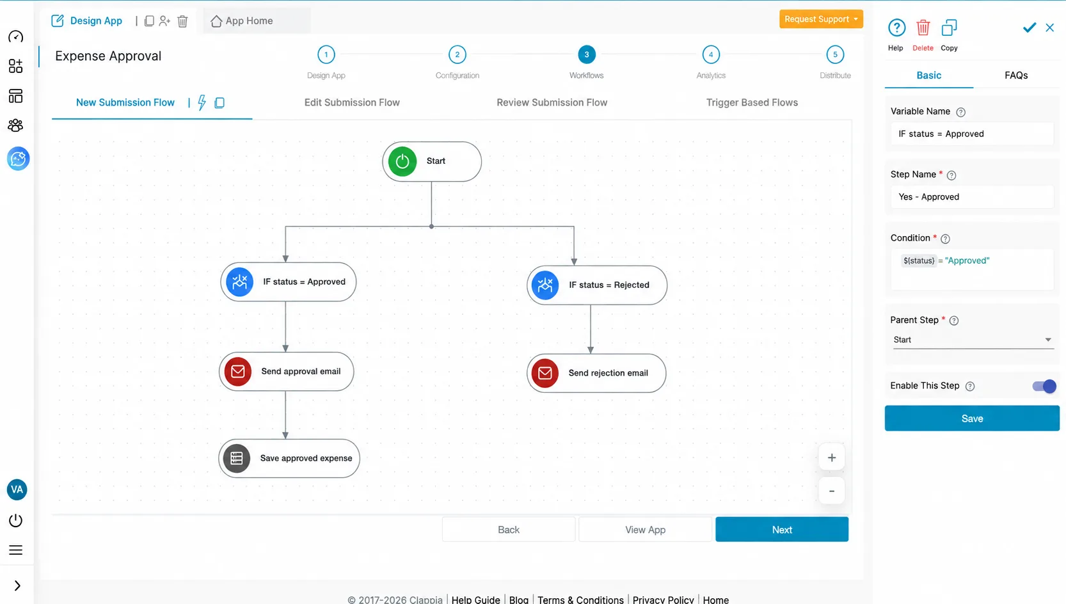Select the IF status = Approved node icon
1066x604 pixels.
tap(240, 282)
